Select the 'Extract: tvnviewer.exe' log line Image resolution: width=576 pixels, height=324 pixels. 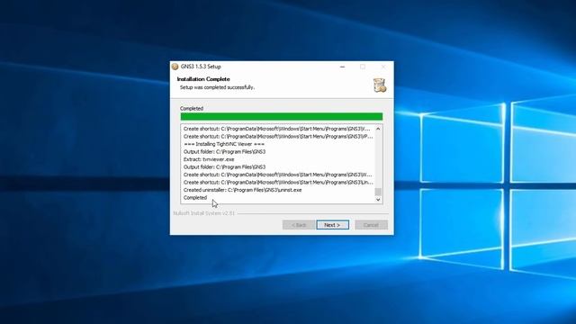click(x=209, y=159)
